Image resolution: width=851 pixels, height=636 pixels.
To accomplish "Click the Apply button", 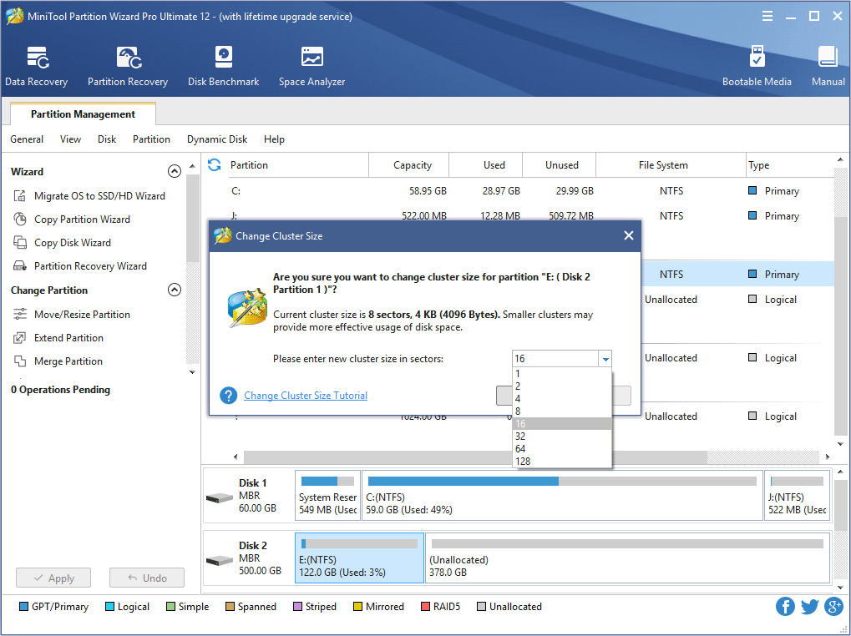I will point(53,578).
